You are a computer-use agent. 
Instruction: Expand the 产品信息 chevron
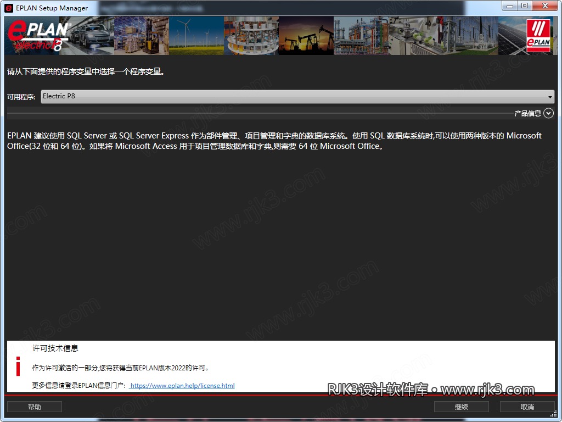click(548, 113)
